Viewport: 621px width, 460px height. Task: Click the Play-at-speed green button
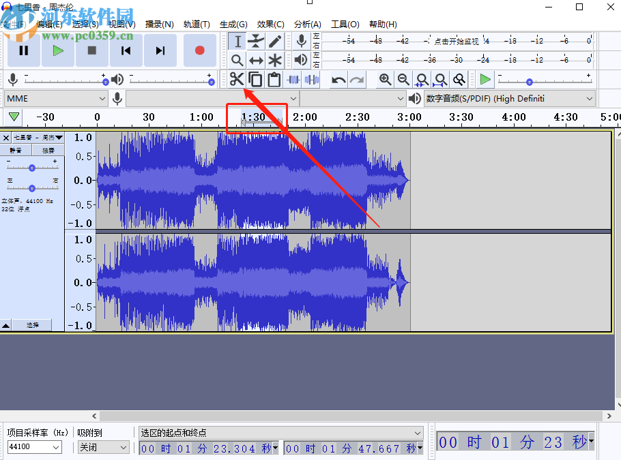(485, 80)
